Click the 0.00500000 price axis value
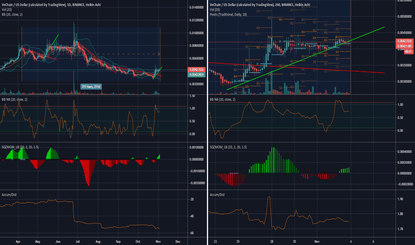The height and width of the screenshot is (245, 415). 405,16
